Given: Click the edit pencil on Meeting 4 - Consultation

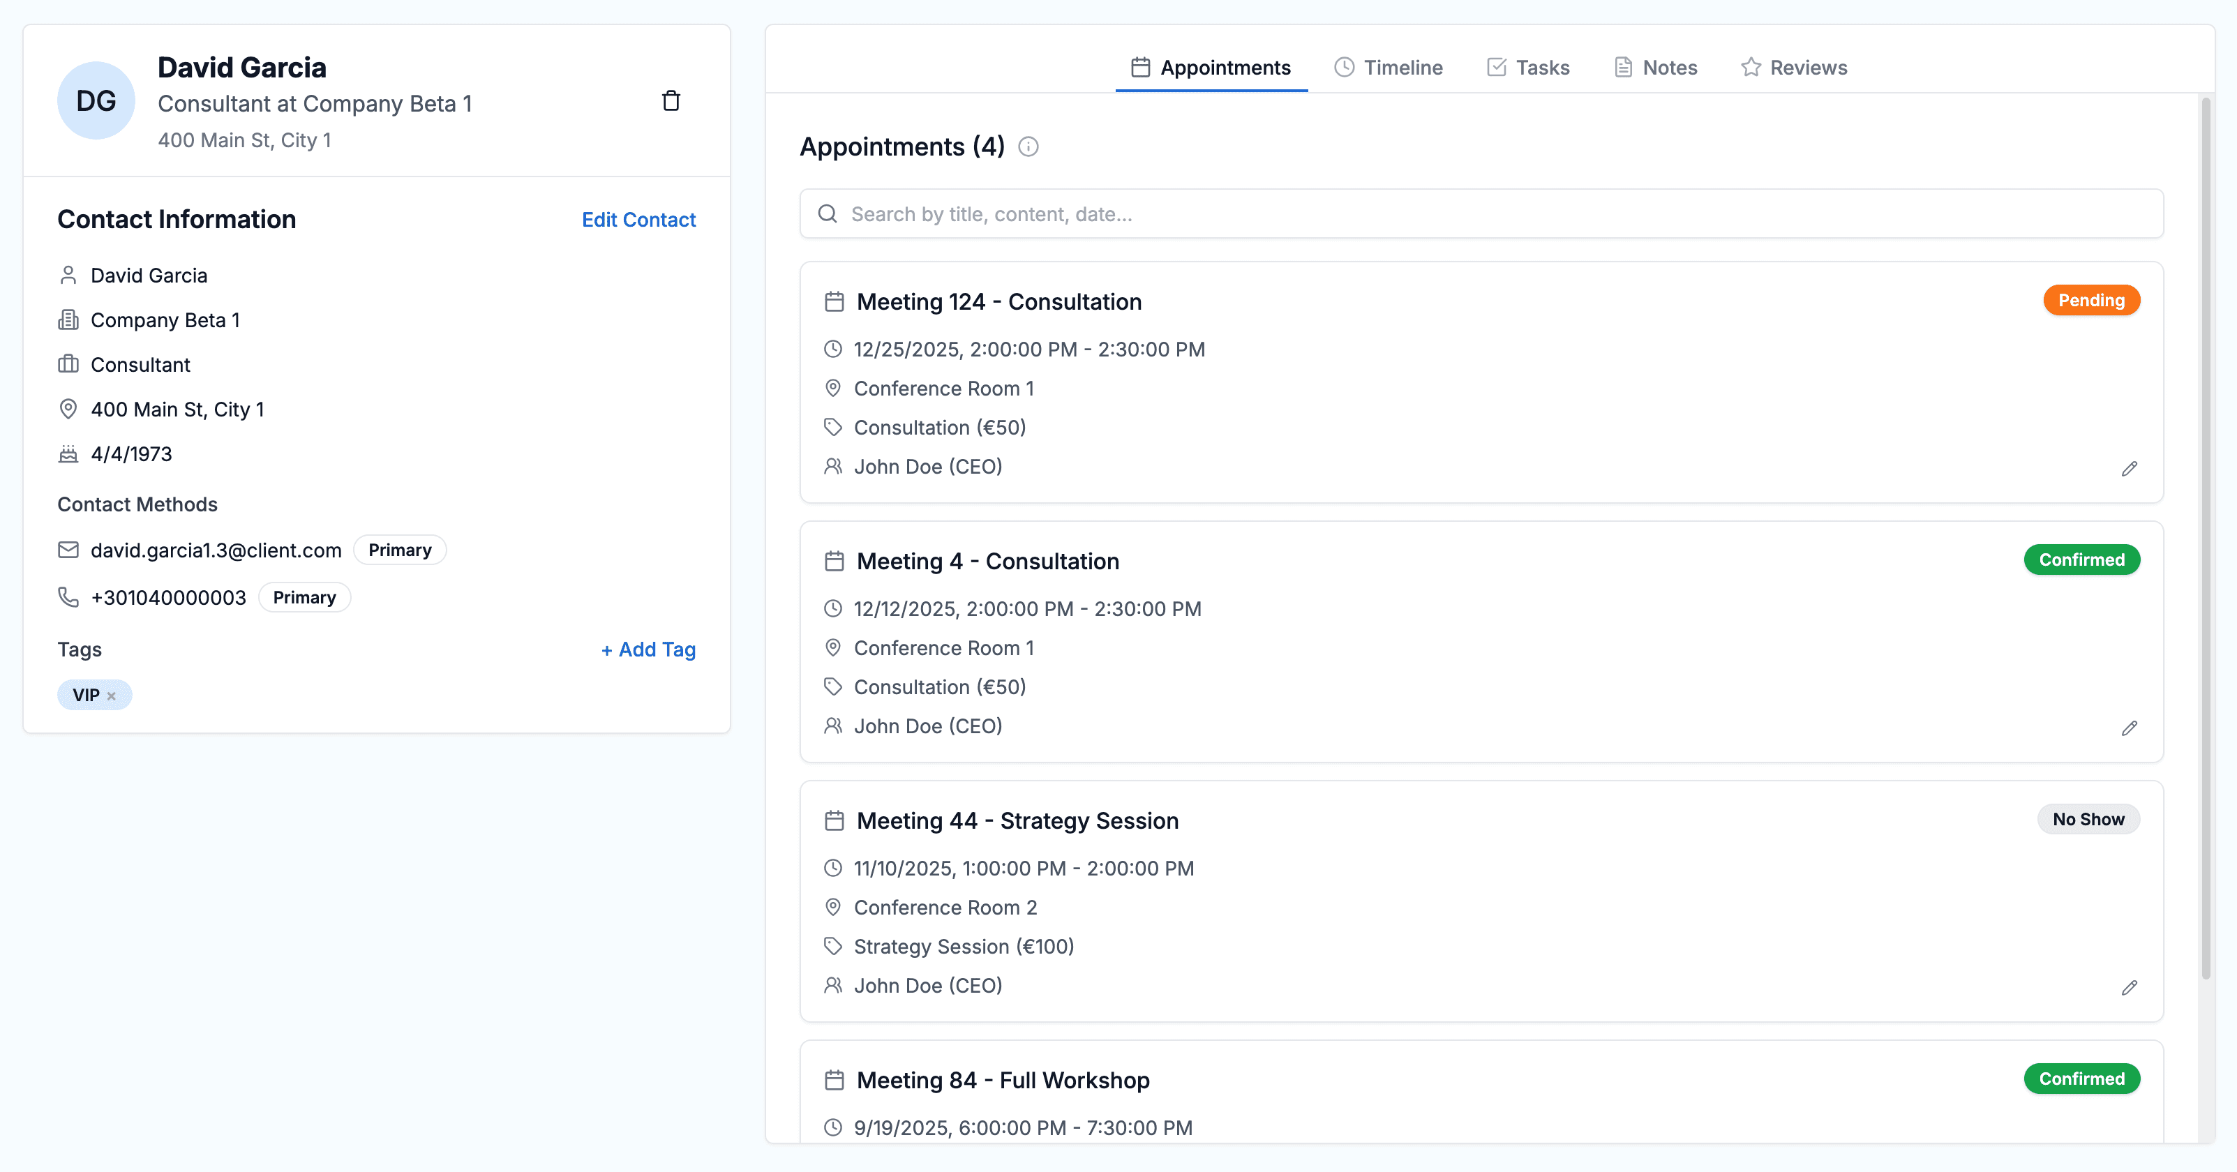Looking at the screenshot, I should [2130, 728].
